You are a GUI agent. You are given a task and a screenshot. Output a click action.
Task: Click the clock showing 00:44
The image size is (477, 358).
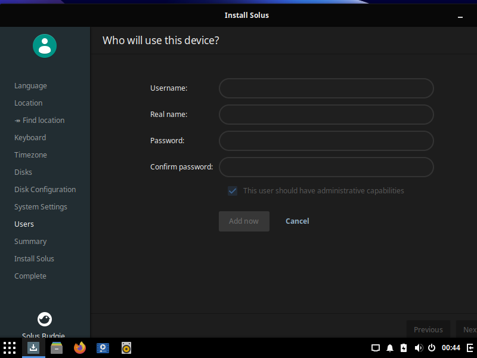[451, 348]
